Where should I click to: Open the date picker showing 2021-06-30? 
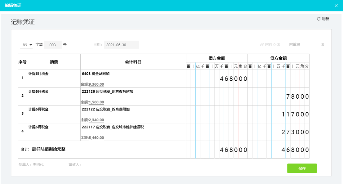[x=121, y=45]
